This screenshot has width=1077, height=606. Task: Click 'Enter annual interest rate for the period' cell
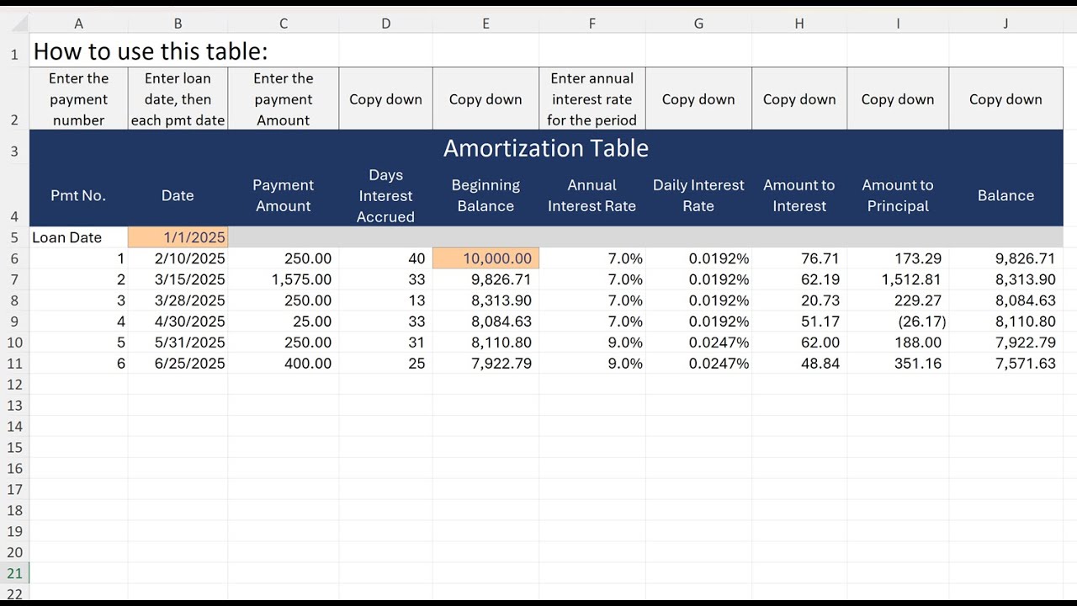[x=592, y=99]
